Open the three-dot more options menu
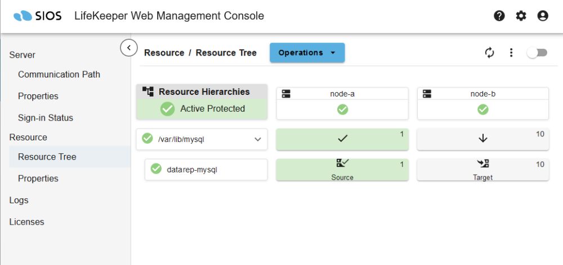Image resolution: width=563 pixels, height=265 pixels. point(511,53)
